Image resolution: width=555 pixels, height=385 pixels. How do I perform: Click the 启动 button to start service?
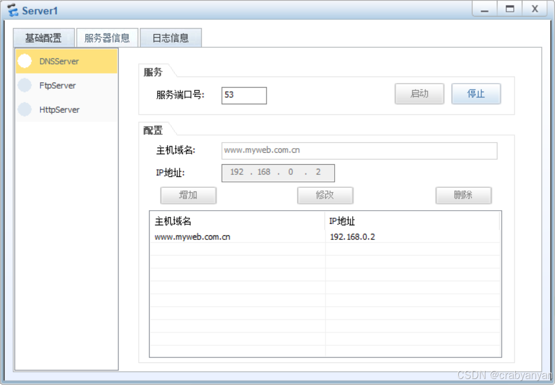(419, 94)
